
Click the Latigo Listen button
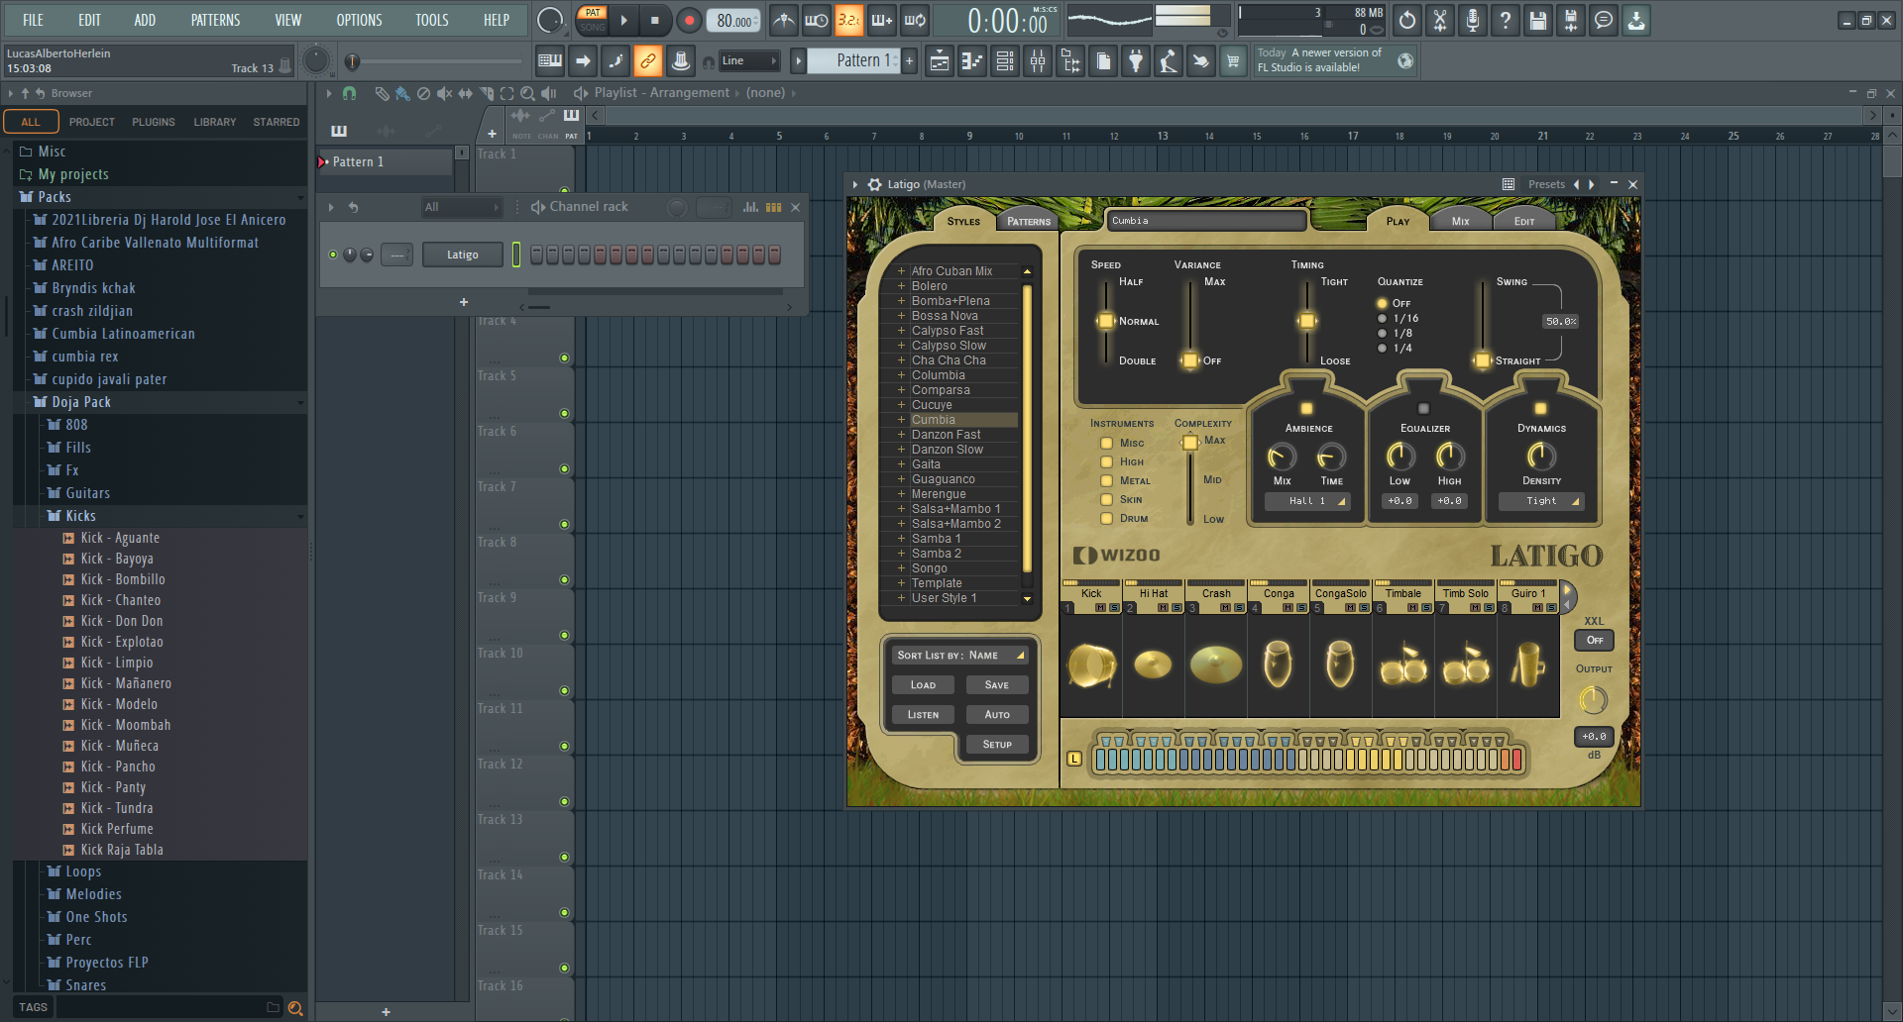pos(923,715)
